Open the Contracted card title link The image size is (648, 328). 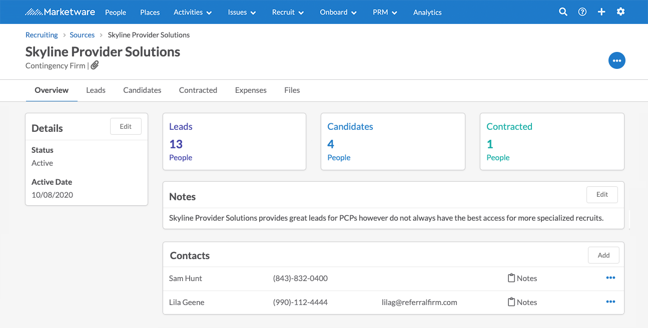click(x=509, y=127)
